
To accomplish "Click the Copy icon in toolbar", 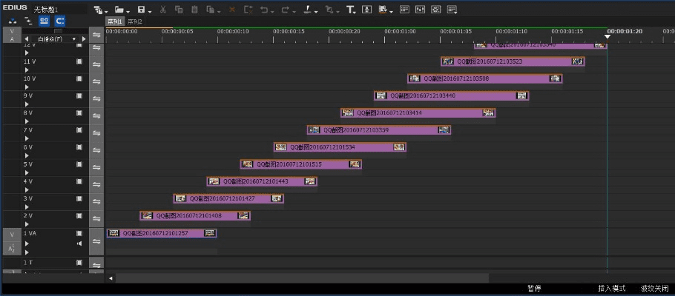I will [179, 10].
